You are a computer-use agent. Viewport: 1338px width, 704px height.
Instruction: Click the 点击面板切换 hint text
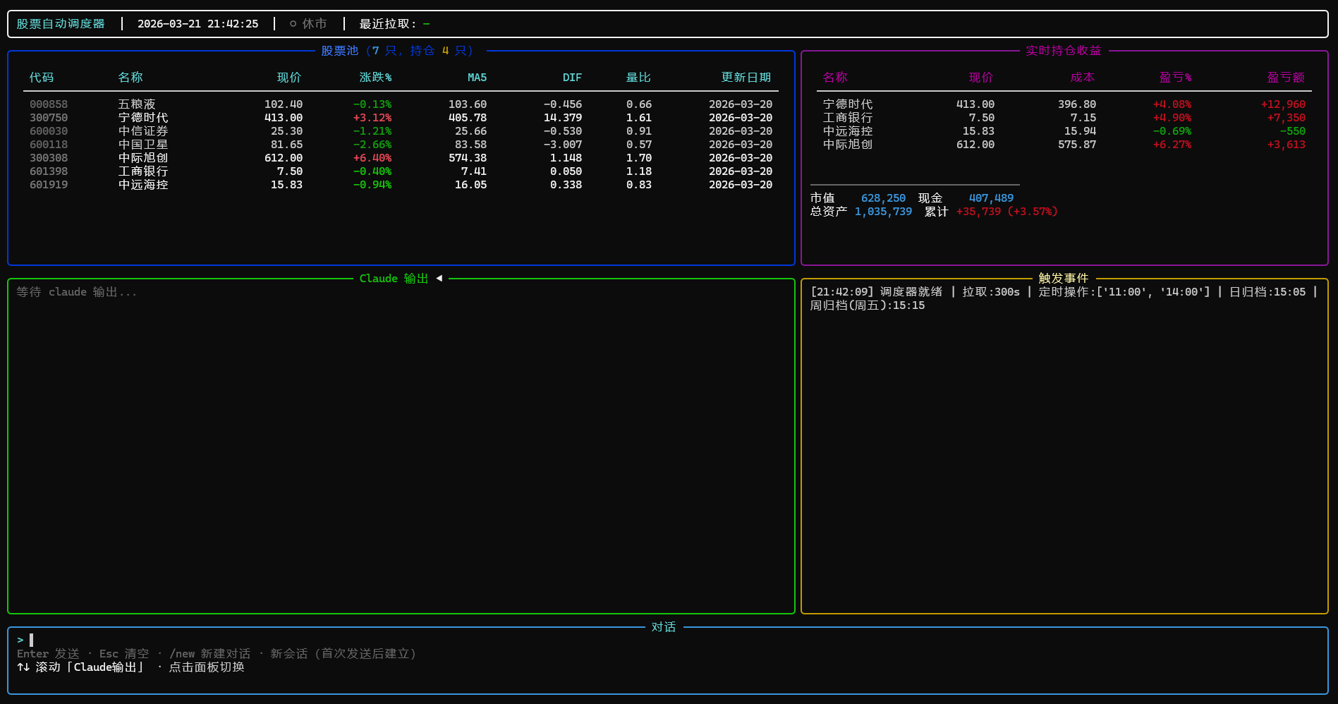tap(207, 667)
